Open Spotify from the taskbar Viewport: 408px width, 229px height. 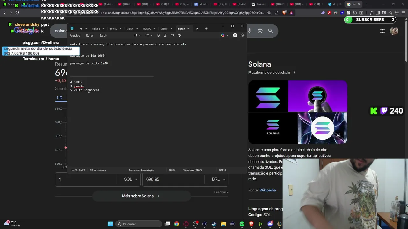[242, 224]
